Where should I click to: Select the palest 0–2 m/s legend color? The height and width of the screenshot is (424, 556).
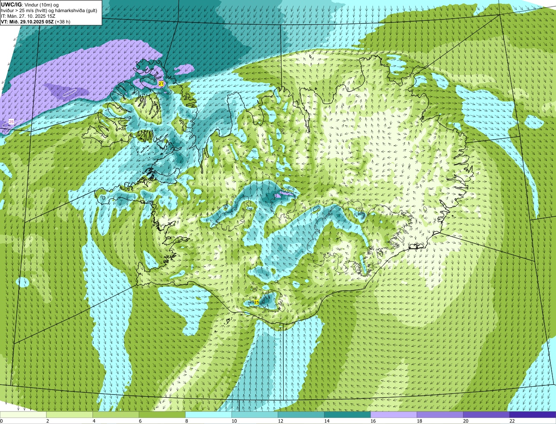[23, 414]
